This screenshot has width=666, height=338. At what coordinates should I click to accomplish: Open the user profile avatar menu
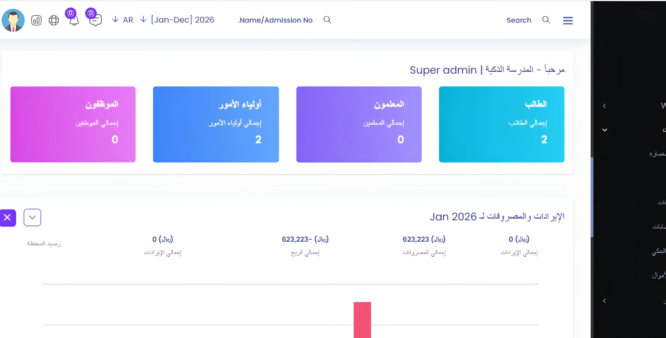click(x=13, y=20)
